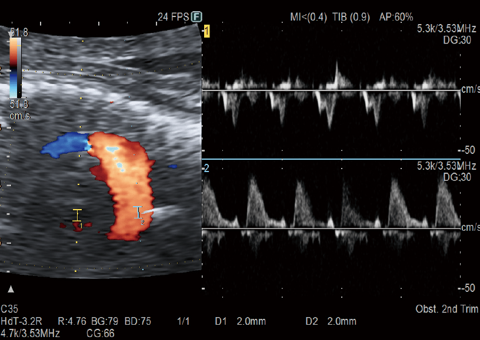
Task: Click the C35 transducer label
Action: [x=10, y=309]
